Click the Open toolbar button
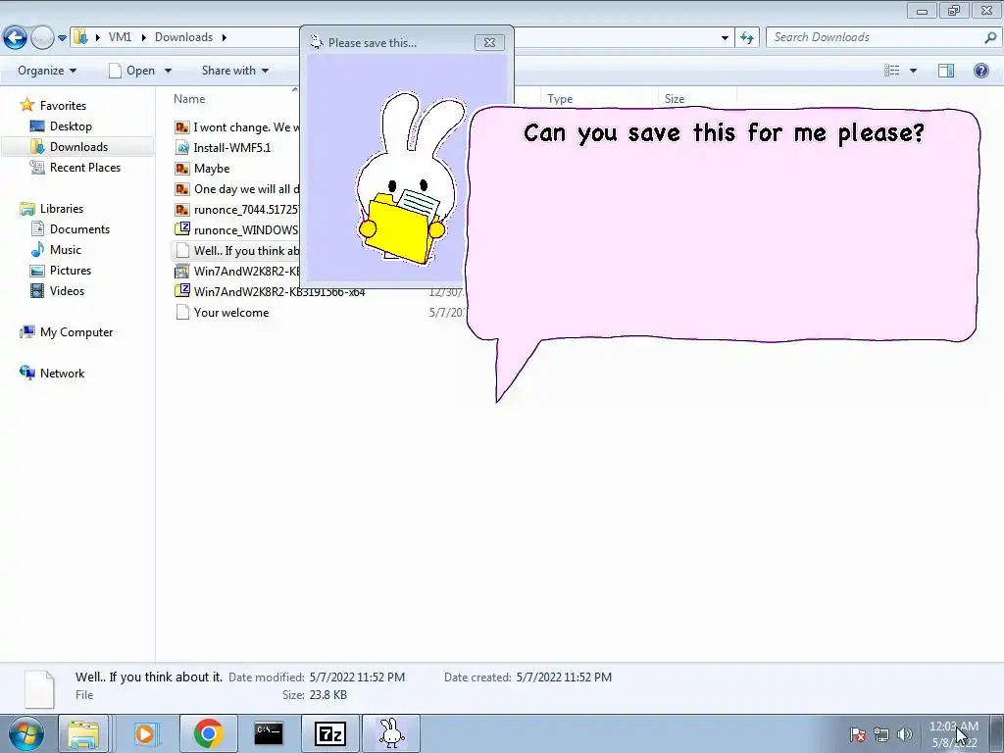Screen dimensions: 1004x753 [x=132, y=71]
